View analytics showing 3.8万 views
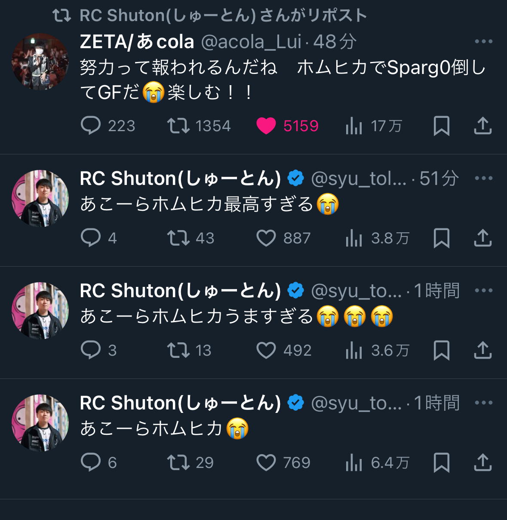This screenshot has height=520, width=507. [x=354, y=238]
